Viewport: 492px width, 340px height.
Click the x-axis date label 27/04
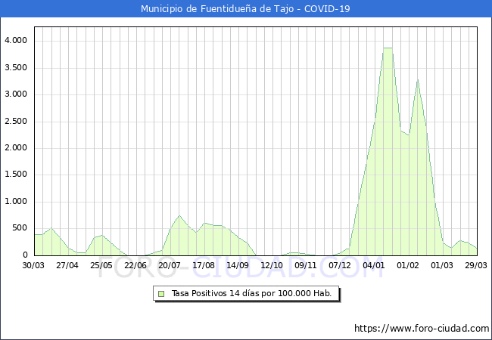click(67, 265)
